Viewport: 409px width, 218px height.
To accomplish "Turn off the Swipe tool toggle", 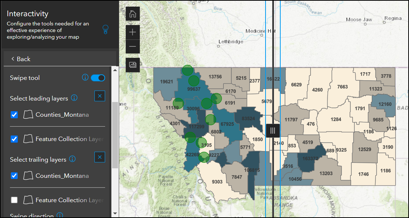I will pyautogui.click(x=98, y=78).
